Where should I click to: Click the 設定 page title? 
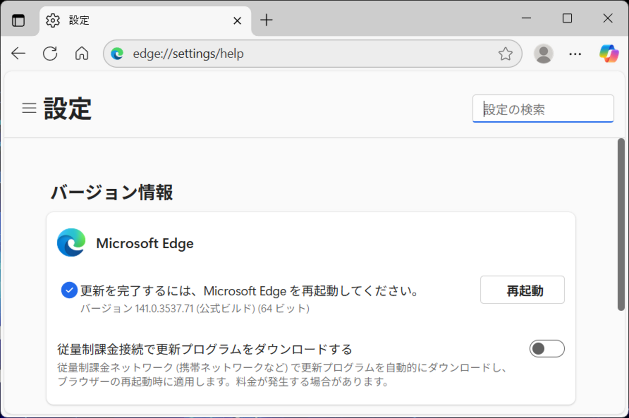[68, 108]
